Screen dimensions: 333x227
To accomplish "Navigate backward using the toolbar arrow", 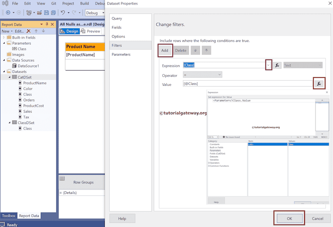I will (x=8, y=13).
